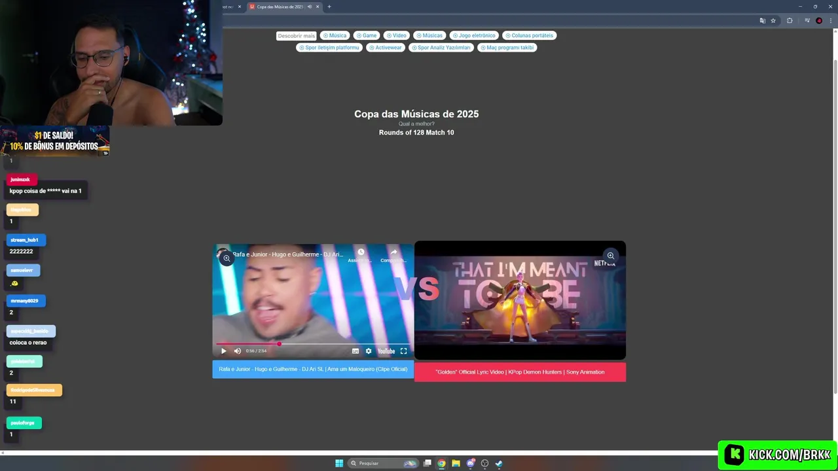Click the chat message "coloca o rerao"

pos(28,342)
